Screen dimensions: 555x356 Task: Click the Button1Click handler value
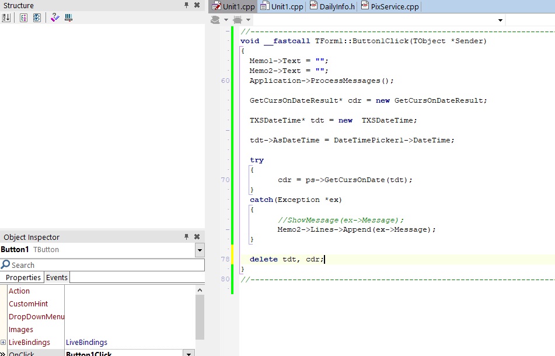[89, 354]
